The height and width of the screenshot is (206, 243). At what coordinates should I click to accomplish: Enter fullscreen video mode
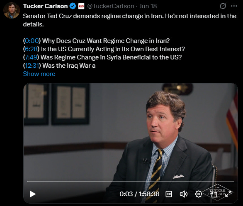(229, 194)
